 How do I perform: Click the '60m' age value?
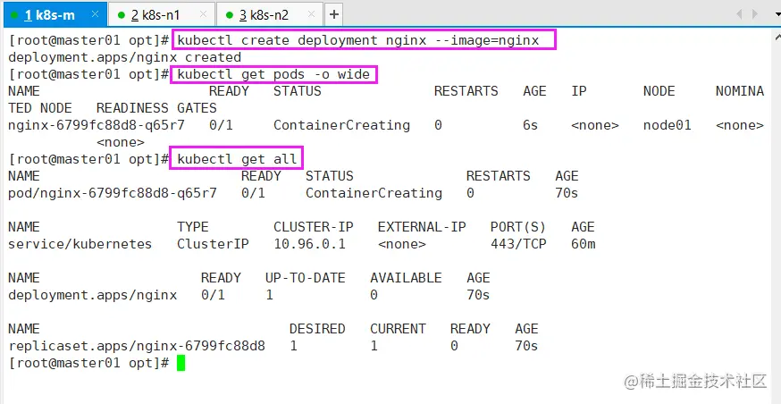point(584,244)
